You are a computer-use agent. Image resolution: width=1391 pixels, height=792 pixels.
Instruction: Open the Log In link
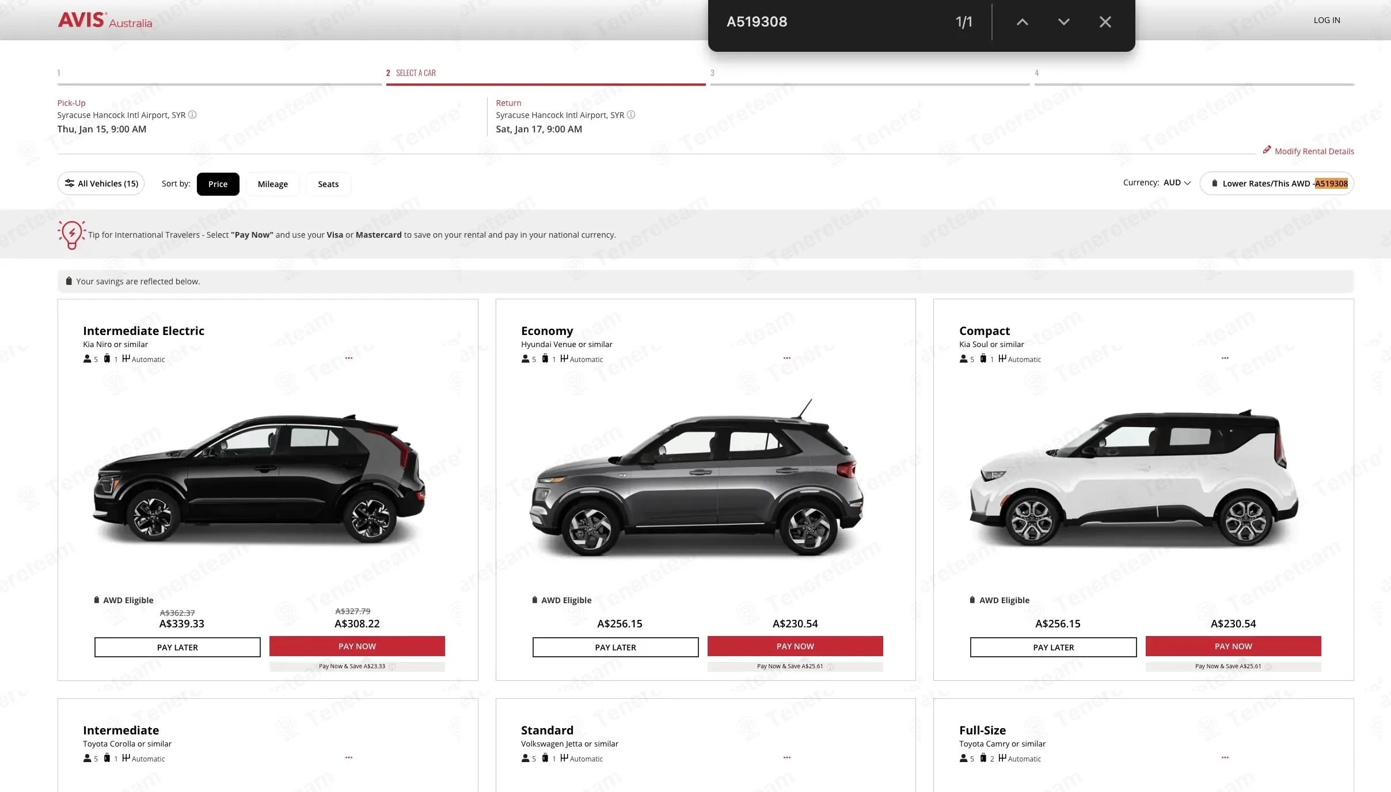pos(1327,20)
